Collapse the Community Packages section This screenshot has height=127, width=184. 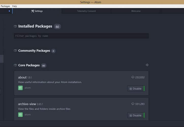coord(34,51)
